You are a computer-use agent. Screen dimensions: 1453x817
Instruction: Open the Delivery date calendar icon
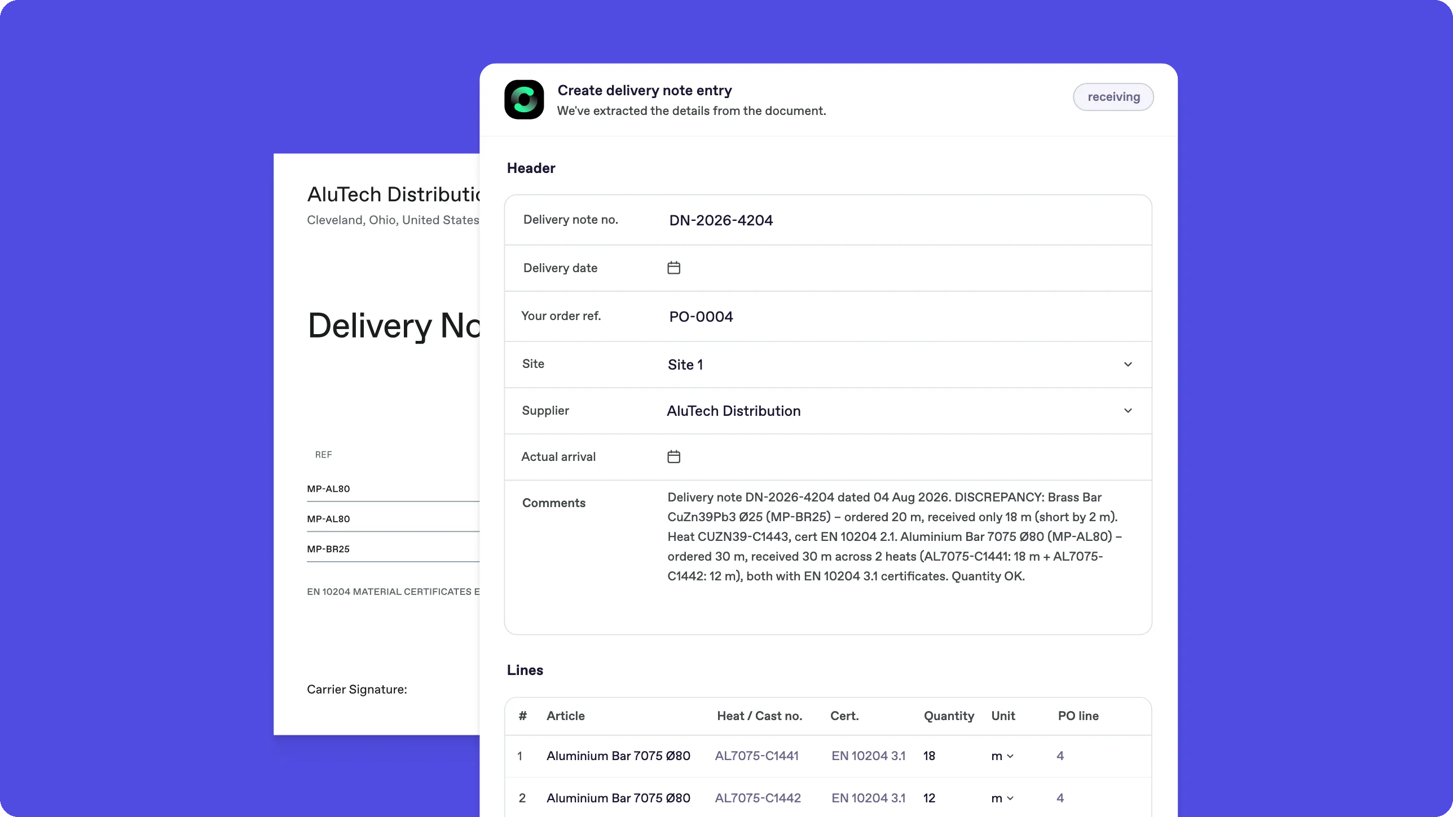click(x=673, y=268)
